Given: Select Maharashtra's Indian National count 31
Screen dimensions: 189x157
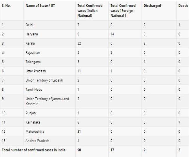Looking at the screenshot, I should click(79, 131).
